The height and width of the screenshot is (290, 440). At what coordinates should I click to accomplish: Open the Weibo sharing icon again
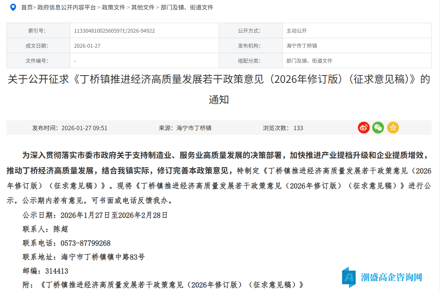click(363, 128)
